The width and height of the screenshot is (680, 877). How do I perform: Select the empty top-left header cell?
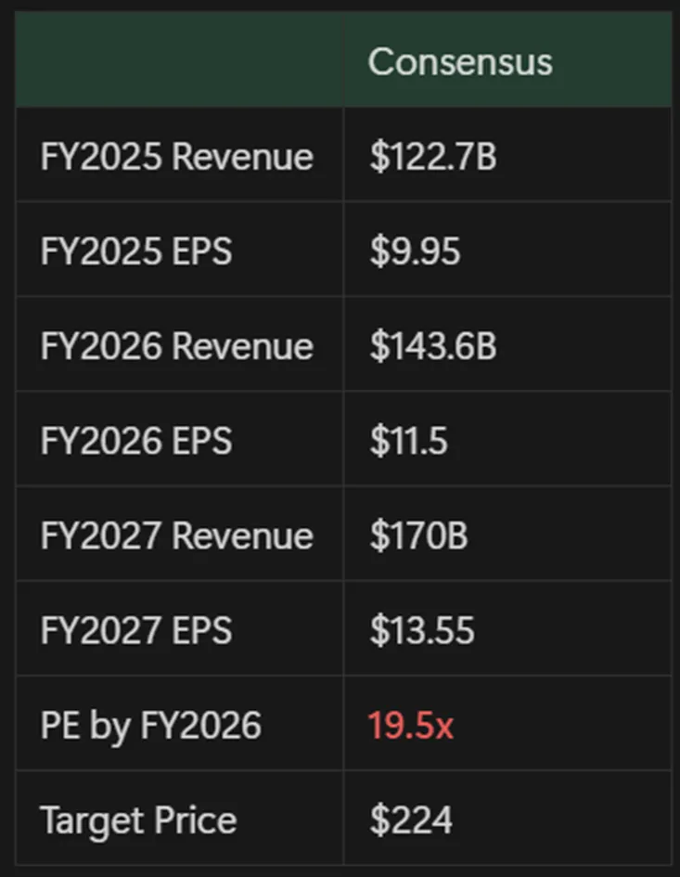point(179,60)
